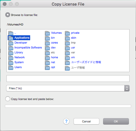Enable Copy license text and paste option
136x131 pixels.
tap(8, 99)
